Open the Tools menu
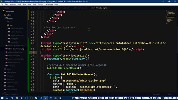Screen dimensions: 178x100 pos(34,4)
